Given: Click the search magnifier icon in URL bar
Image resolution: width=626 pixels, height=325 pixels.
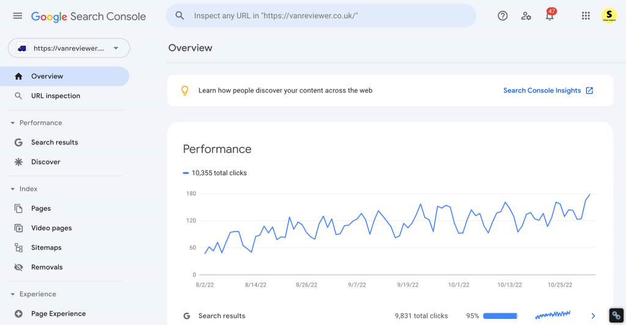Looking at the screenshot, I should coord(180,15).
